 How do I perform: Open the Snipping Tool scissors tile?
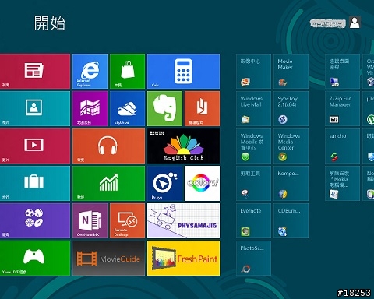tap(253, 183)
